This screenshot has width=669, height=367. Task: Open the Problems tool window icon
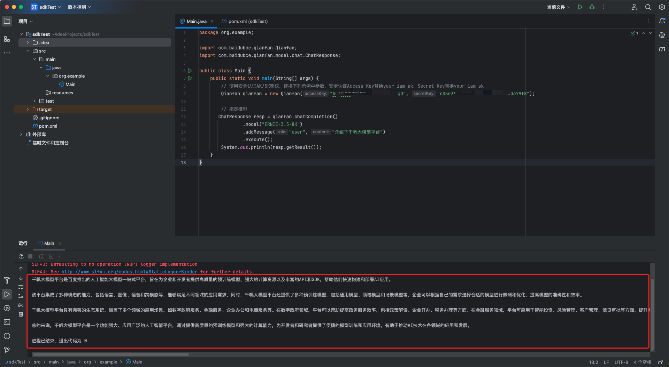click(7, 336)
